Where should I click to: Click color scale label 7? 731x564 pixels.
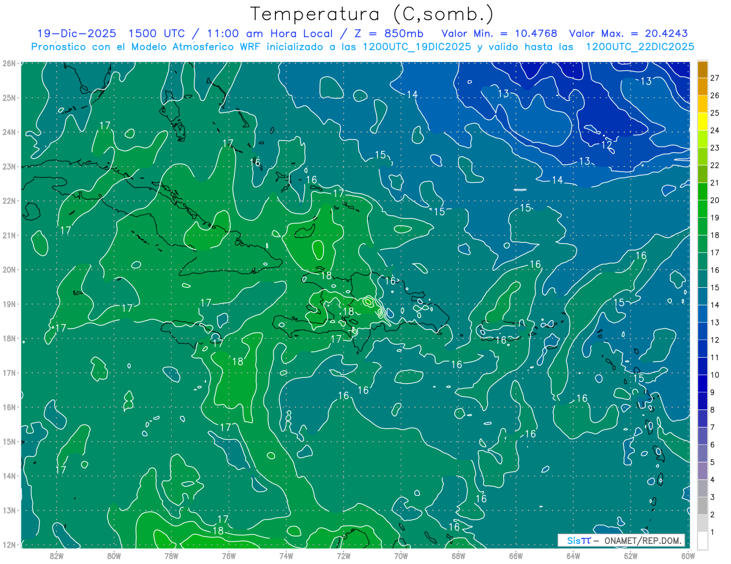tap(712, 427)
